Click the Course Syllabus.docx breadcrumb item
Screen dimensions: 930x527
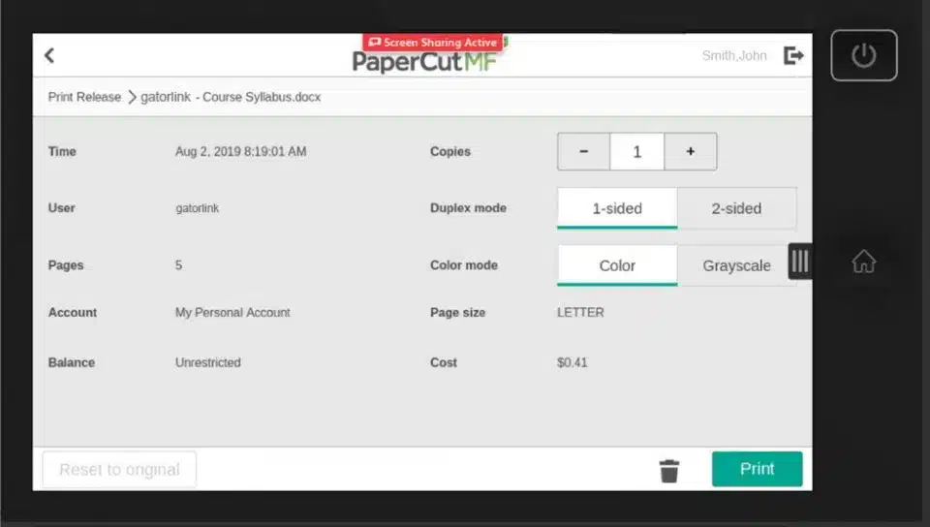[x=231, y=97]
